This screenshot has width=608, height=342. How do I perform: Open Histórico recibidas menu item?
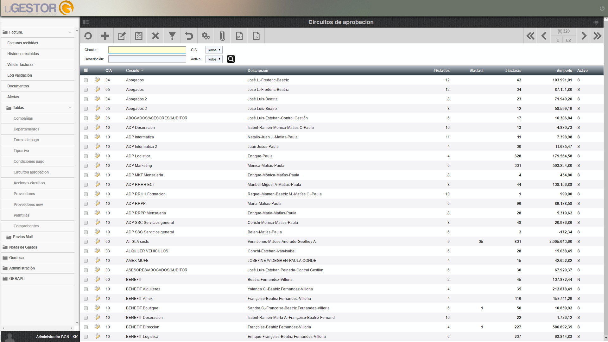pos(23,54)
